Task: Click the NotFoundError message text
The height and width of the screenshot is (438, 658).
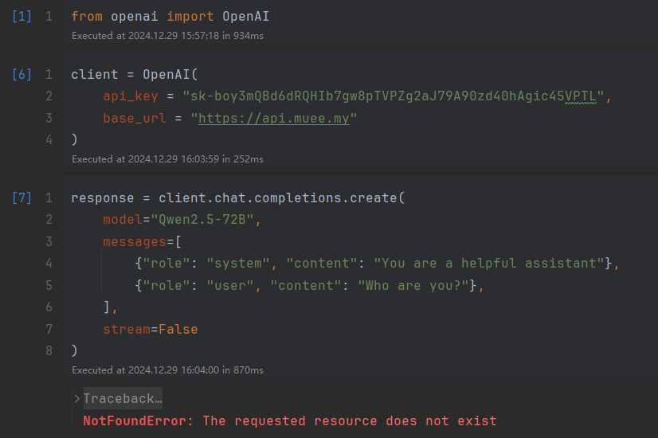Action: click(x=290, y=420)
